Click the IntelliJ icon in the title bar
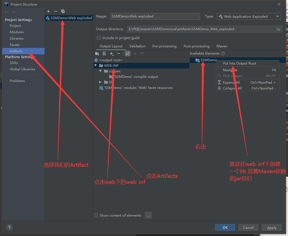Screen dimensions: 288x236 pyautogui.click(x=6, y=4)
